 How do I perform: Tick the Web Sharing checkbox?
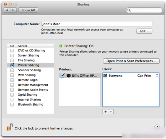pyautogui.click(x=12, y=75)
